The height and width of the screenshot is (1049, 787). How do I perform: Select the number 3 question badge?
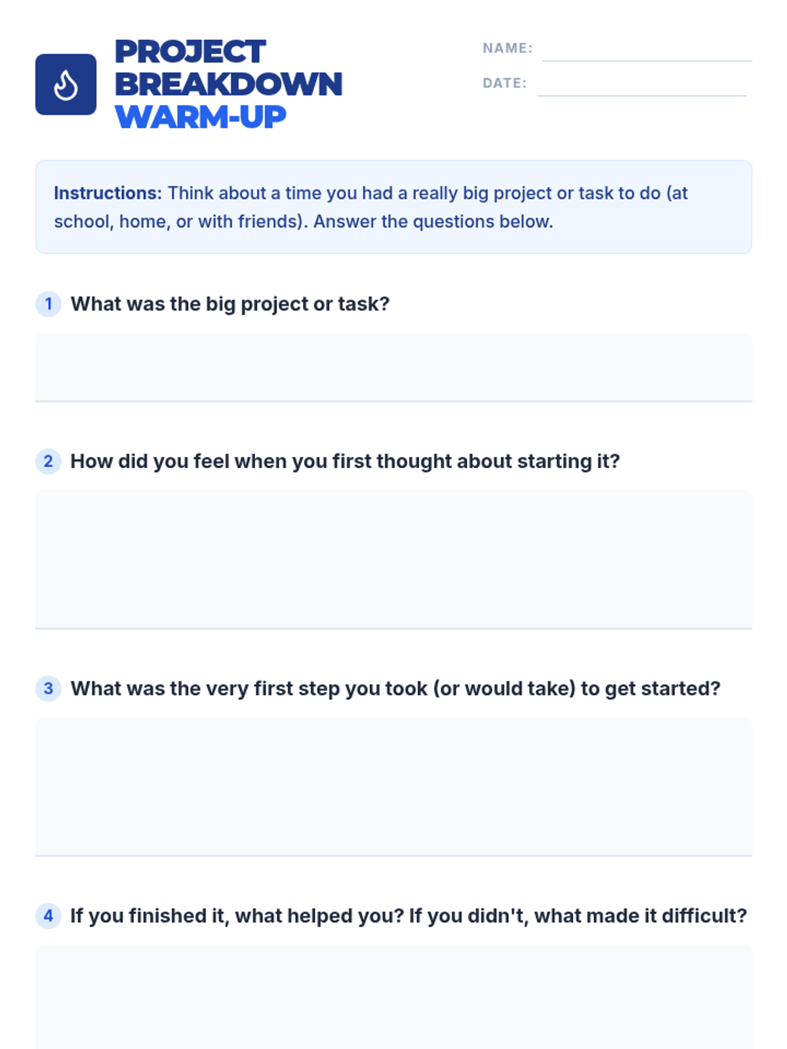point(48,688)
